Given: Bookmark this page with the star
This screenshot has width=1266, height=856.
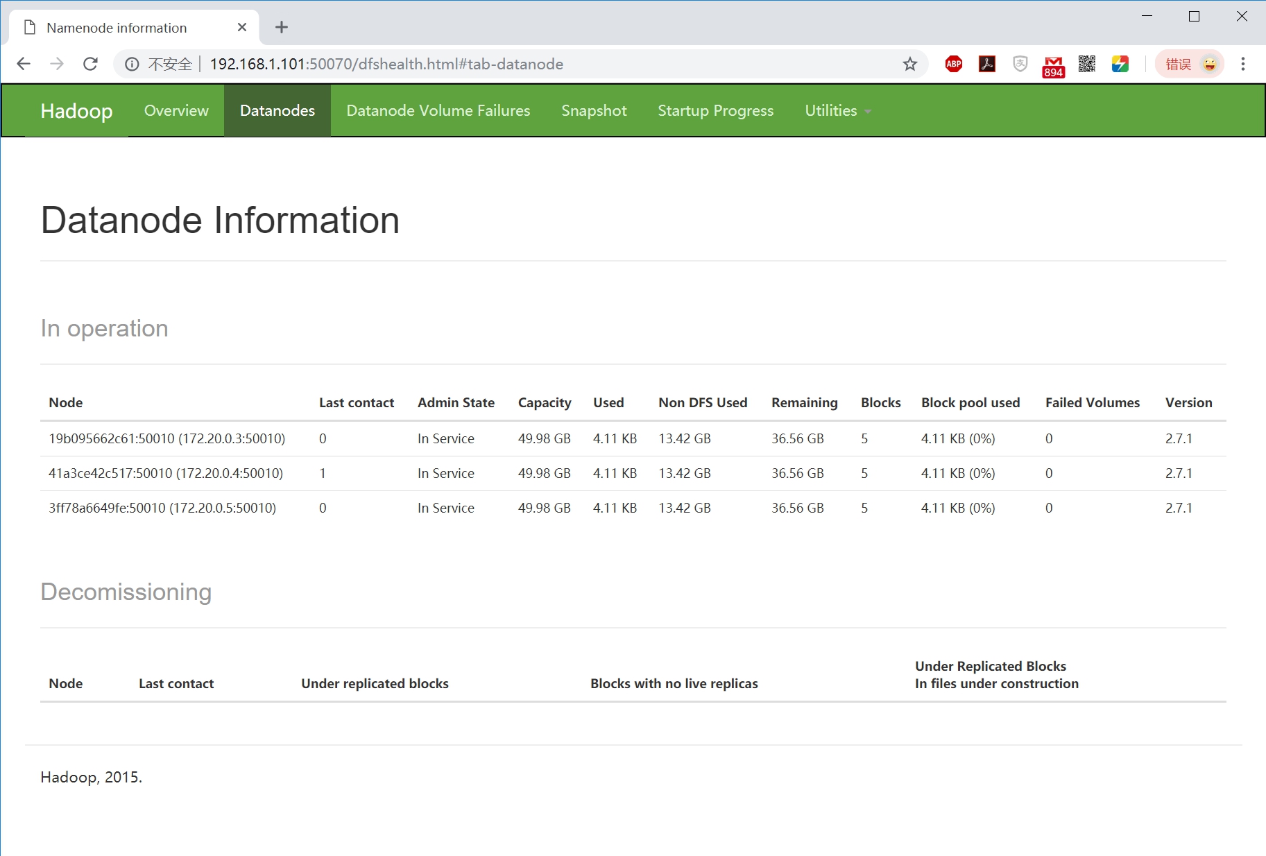Looking at the screenshot, I should pyautogui.click(x=910, y=64).
